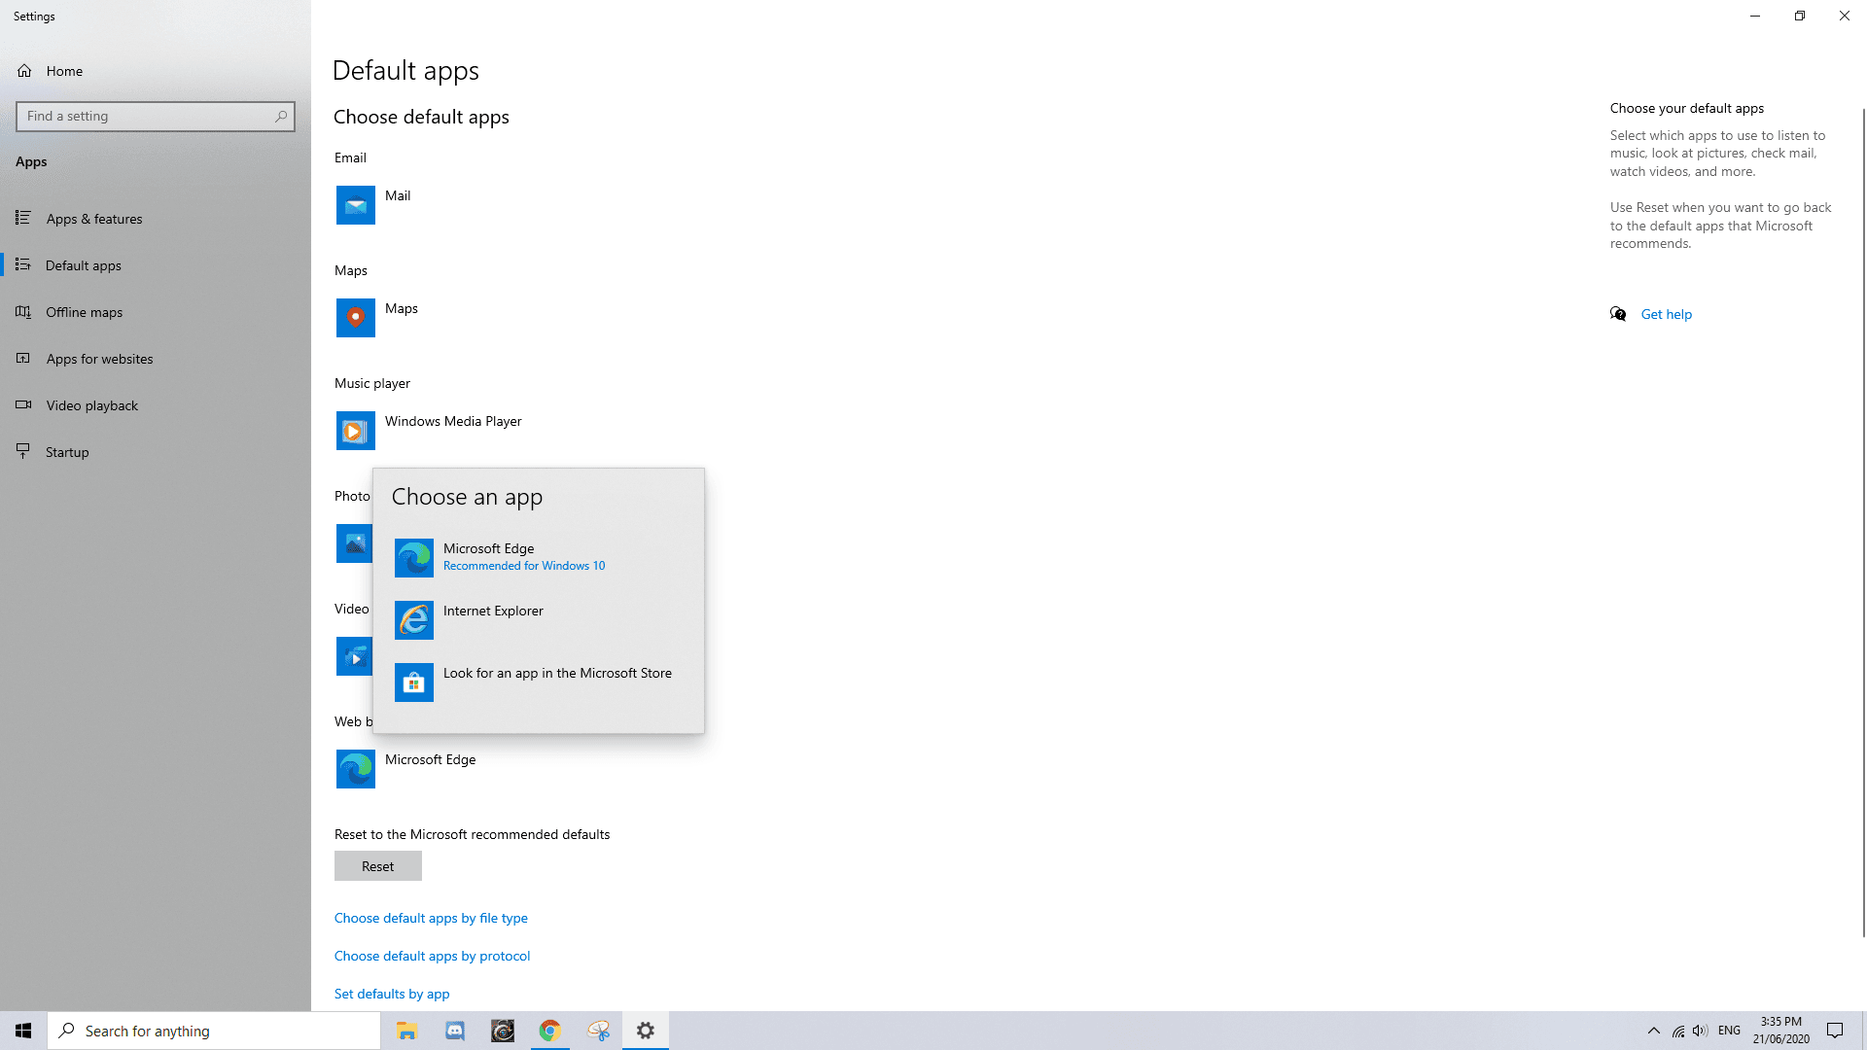
Task: Open the Home settings page
Action: [x=156, y=71]
